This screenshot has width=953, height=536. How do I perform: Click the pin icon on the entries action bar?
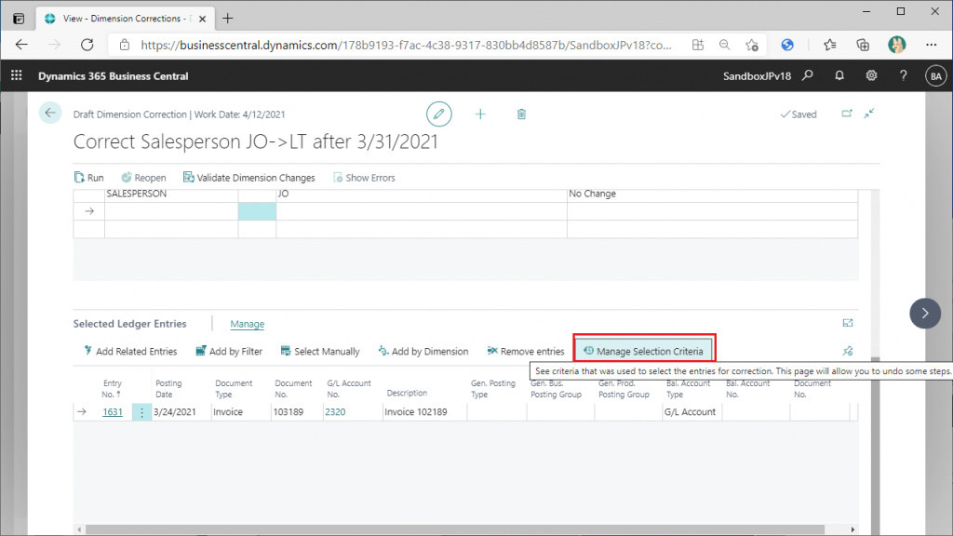[x=848, y=351]
